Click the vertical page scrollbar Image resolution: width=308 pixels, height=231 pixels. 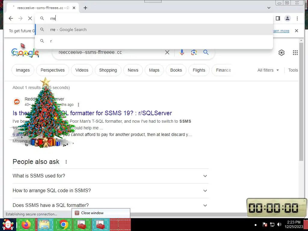[301, 102]
